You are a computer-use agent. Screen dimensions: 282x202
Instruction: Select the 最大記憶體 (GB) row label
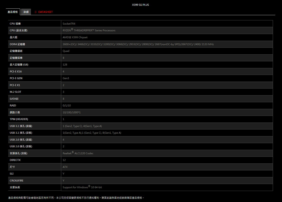pyautogui.click(x=19, y=65)
